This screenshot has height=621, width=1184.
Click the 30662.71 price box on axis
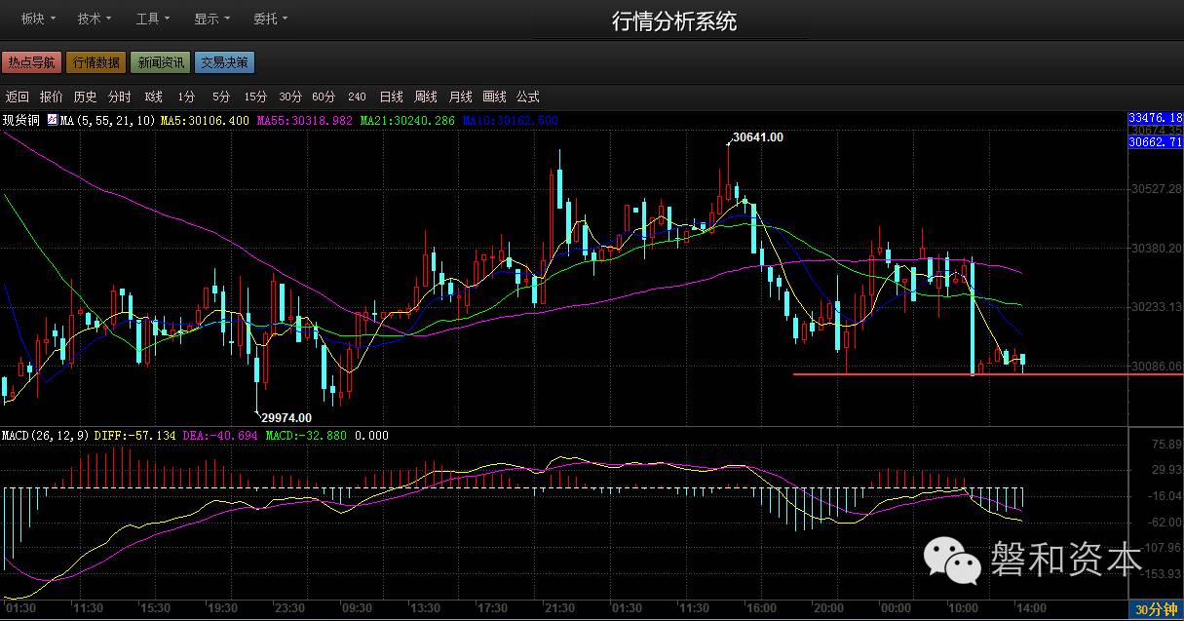1155,142
